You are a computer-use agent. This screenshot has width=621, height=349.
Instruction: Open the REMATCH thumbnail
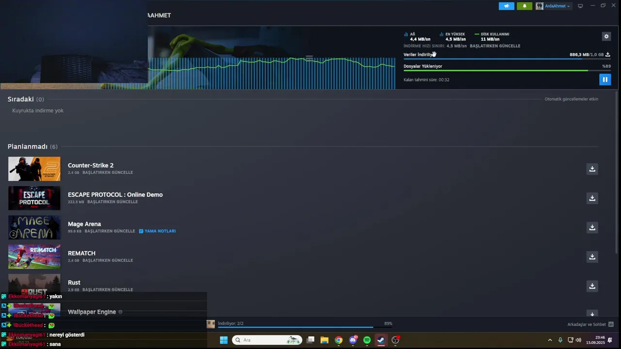[x=34, y=257]
